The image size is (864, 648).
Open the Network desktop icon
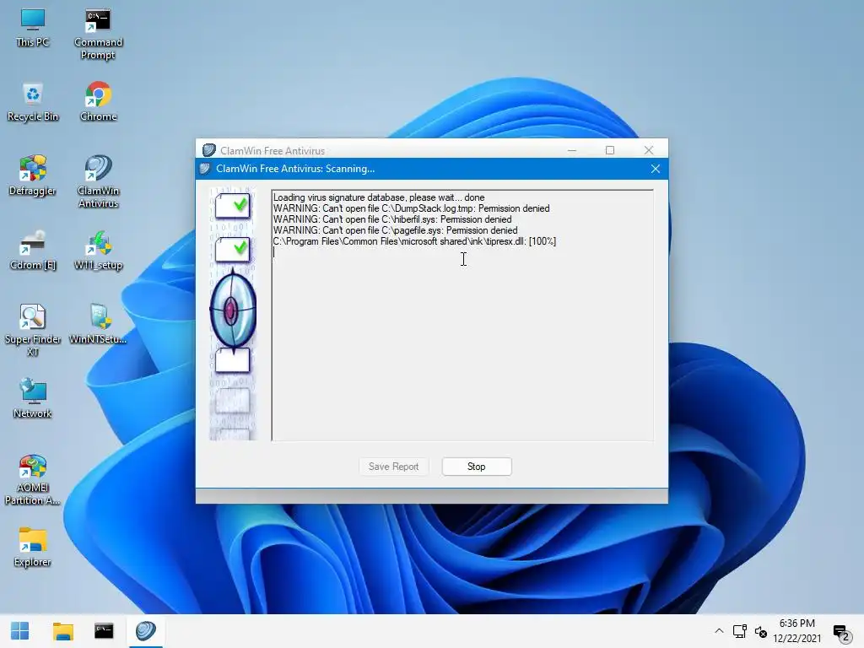coord(33,399)
